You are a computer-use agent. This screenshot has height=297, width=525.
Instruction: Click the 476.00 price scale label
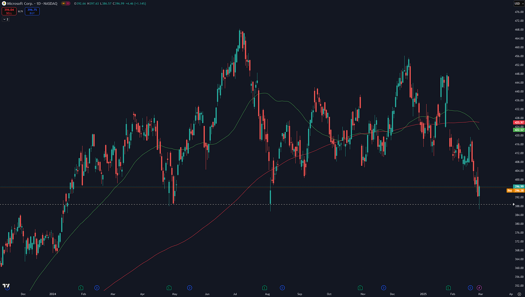[x=519, y=12]
